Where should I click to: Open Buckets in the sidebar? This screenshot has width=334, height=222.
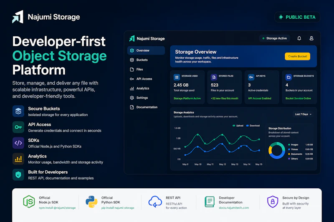[146, 60]
